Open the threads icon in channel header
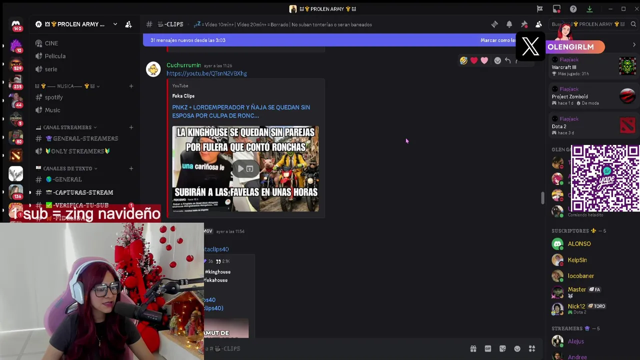Image resolution: width=640 pixels, height=360 pixels. click(x=494, y=24)
